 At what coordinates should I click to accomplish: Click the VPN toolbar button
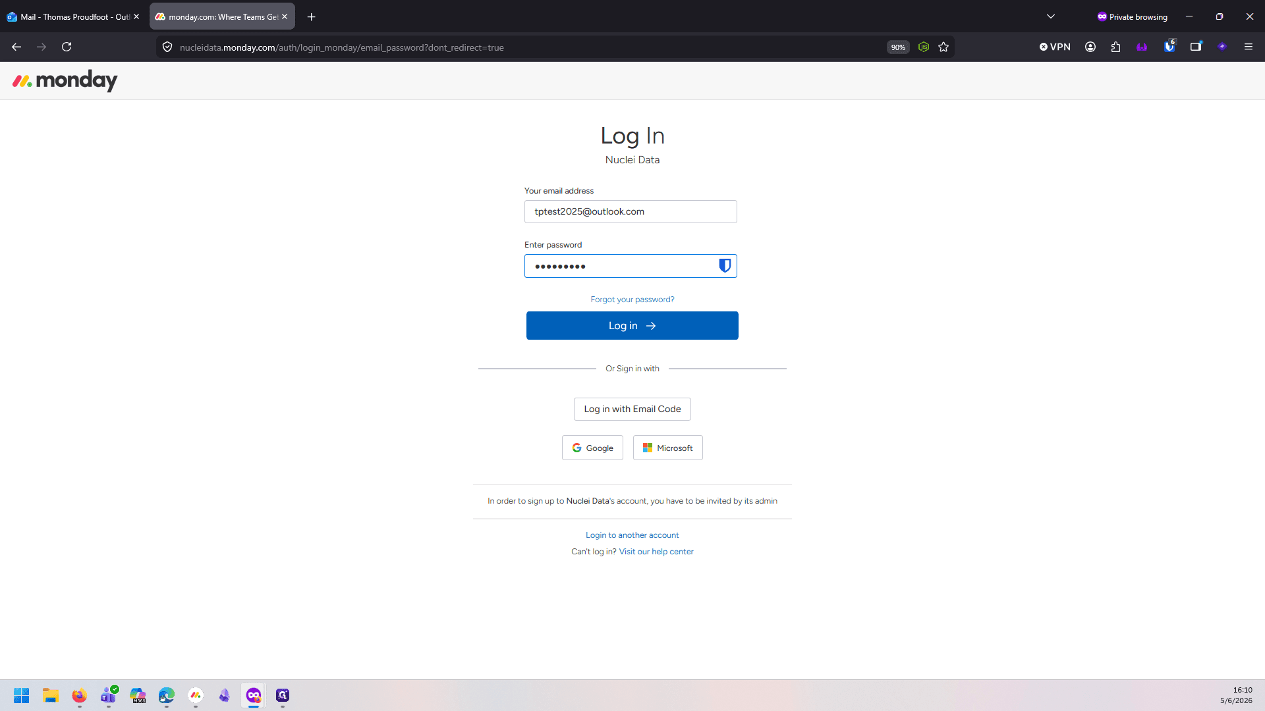(1055, 47)
